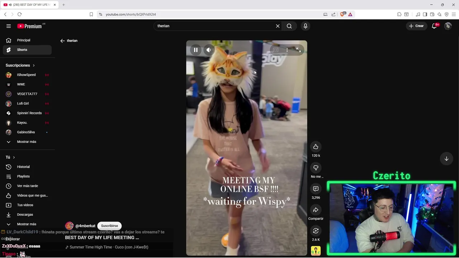Navigate back in the browser
This screenshot has height=258, width=459.
coord(5,14)
